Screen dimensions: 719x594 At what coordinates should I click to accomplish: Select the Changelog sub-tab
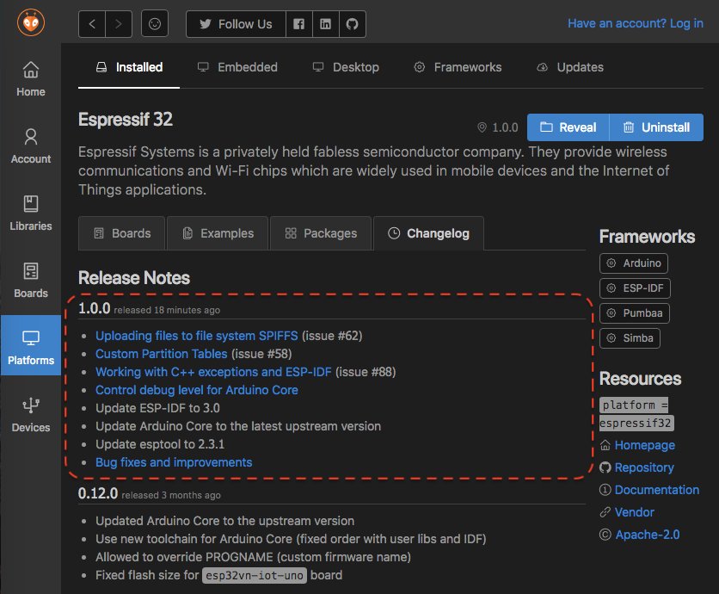tap(429, 233)
